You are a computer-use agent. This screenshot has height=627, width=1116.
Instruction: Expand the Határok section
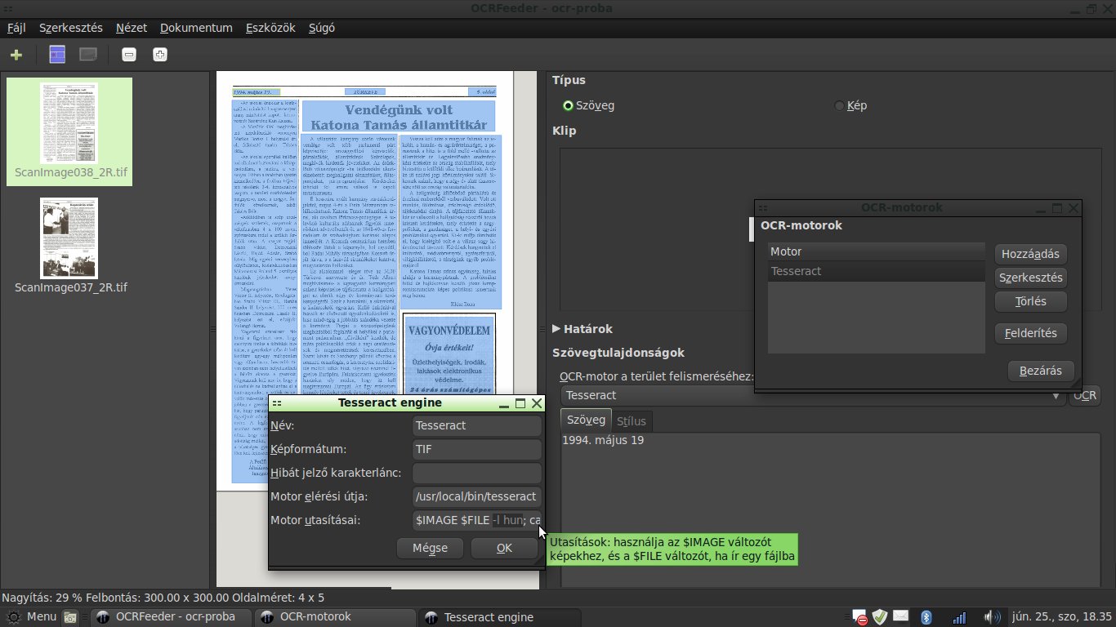(583, 329)
